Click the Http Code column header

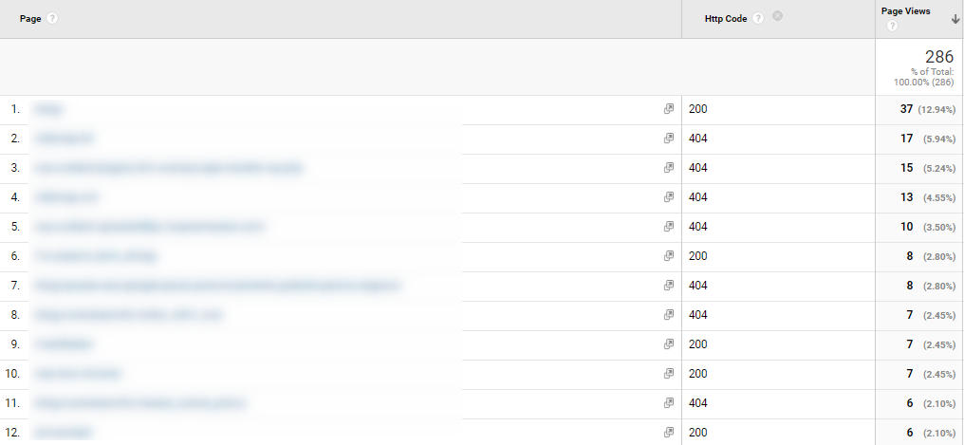coord(725,19)
